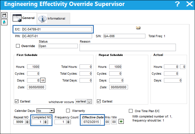Click the First Schedule Cycles field
Screen dimensions: 195x134
click(33, 74)
